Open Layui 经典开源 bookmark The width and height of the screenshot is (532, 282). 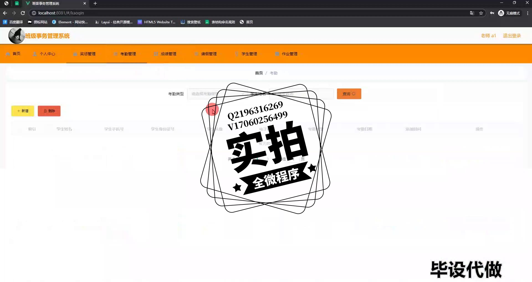(x=114, y=22)
